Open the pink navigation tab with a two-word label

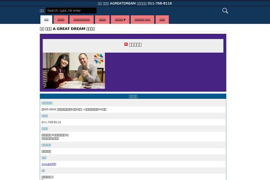(x=142, y=20)
